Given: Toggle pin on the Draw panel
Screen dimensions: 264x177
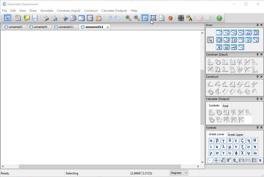Looking at the screenshot, I should [x=257, y=25].
